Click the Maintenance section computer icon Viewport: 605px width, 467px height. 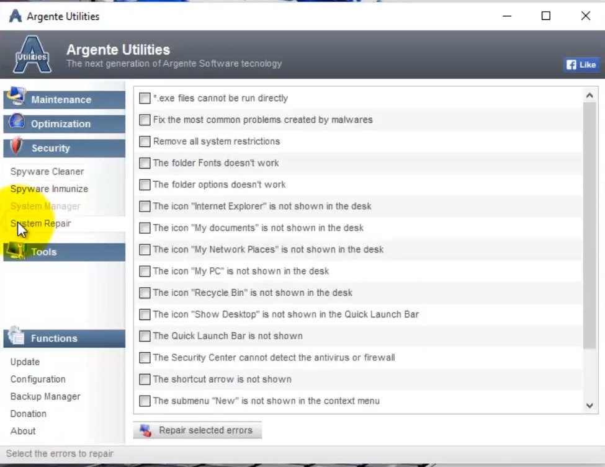(16, 96)
